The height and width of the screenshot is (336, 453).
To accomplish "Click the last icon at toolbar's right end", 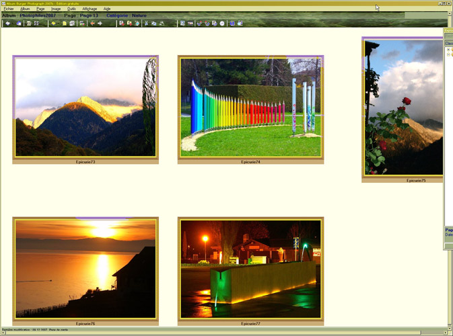I will click(x=239, y=24).
